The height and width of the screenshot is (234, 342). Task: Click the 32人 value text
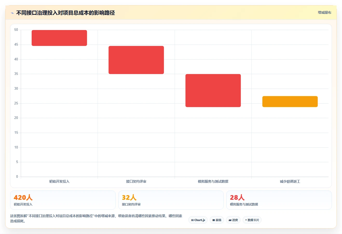coord(129,197)
